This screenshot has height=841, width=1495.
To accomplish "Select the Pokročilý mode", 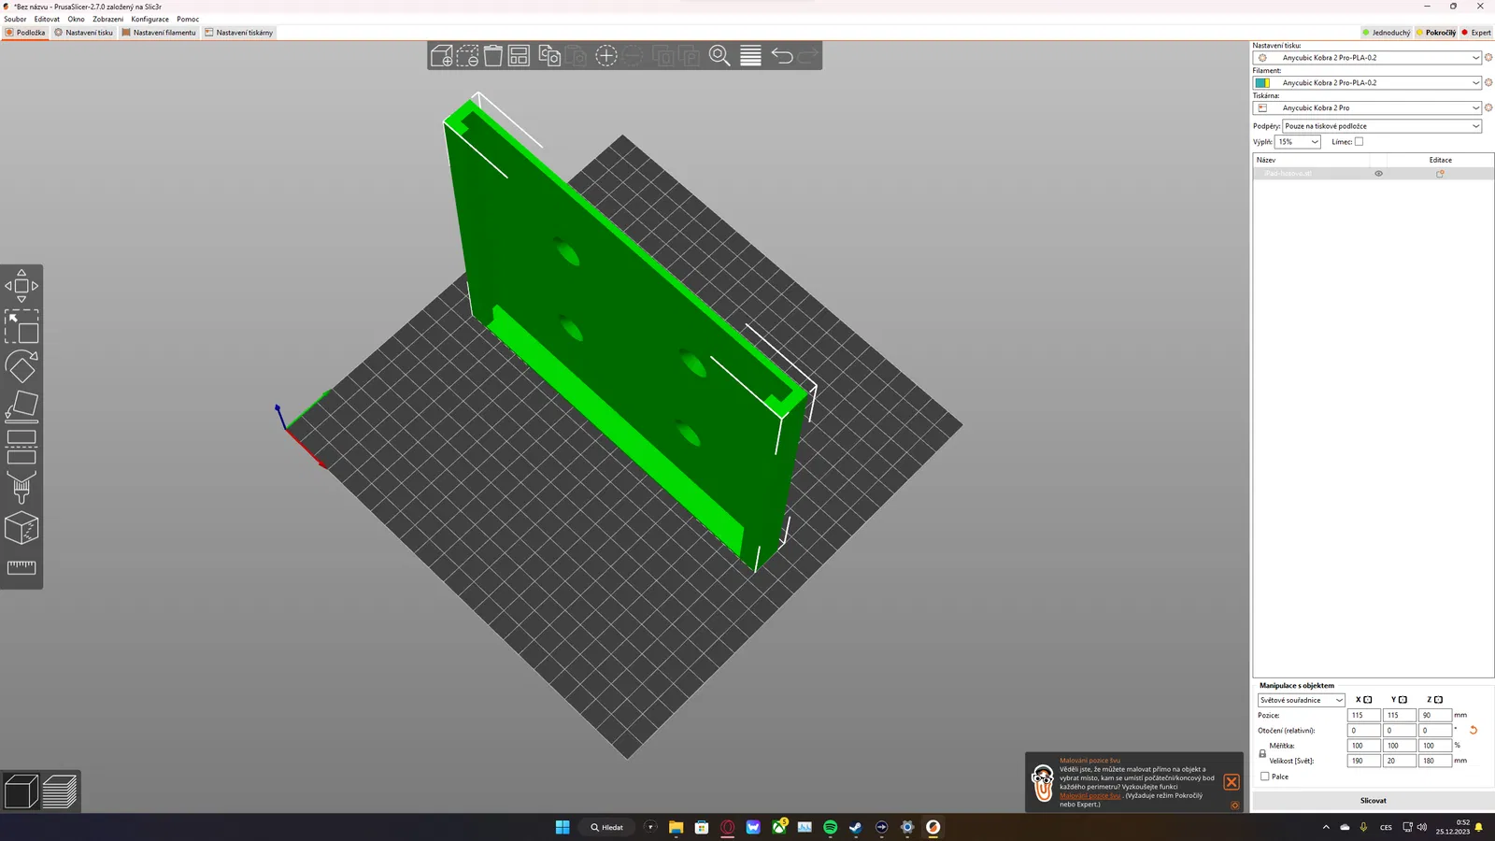I will (1436, 33).
